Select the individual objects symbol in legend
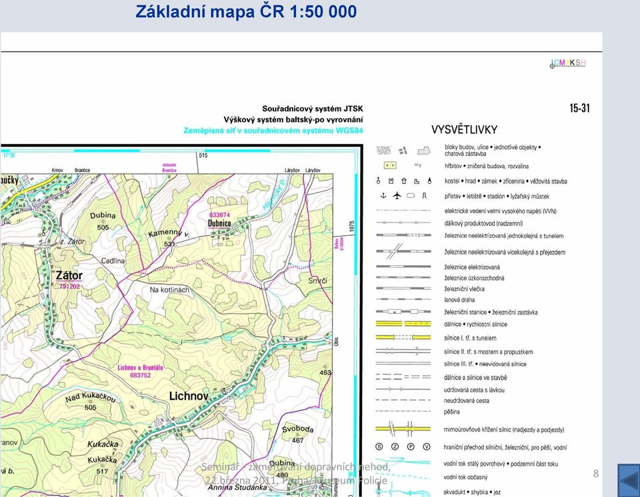This screenshot has height=497, width=640. (x=403, y=151)
